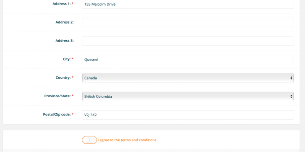Focus the empty Address 2 input field
Viewport: 305px width, 152px height.
pos(188,22)
